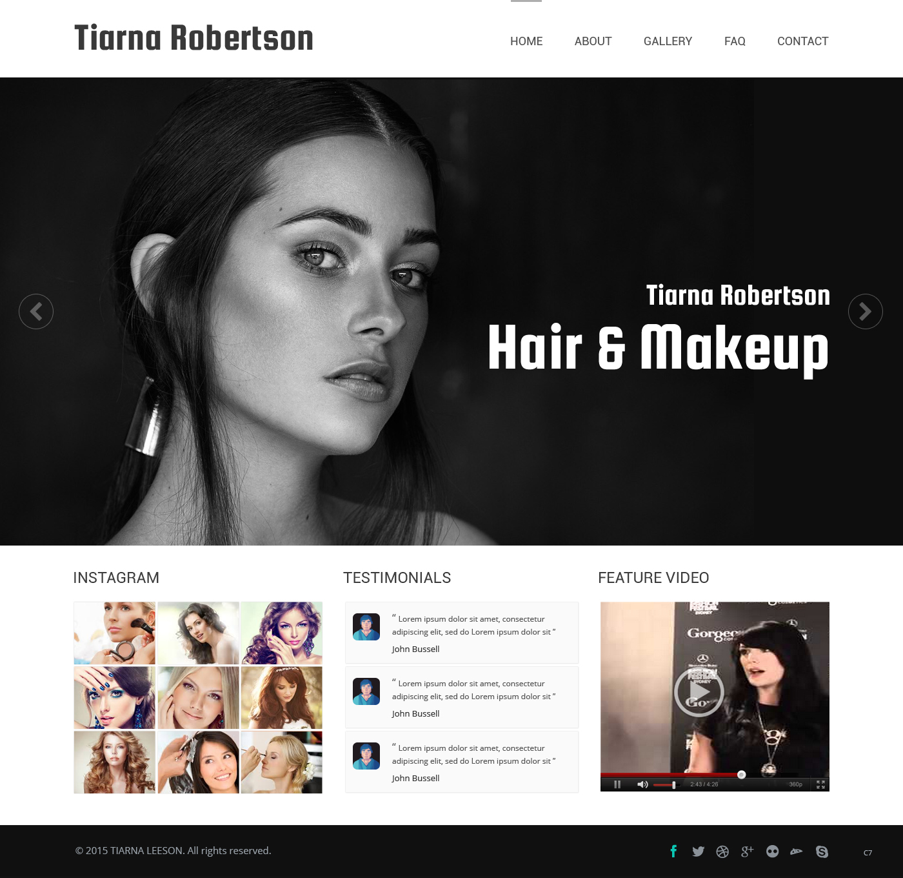Open the Instagram photo with purple curly hair

point(282,633)
